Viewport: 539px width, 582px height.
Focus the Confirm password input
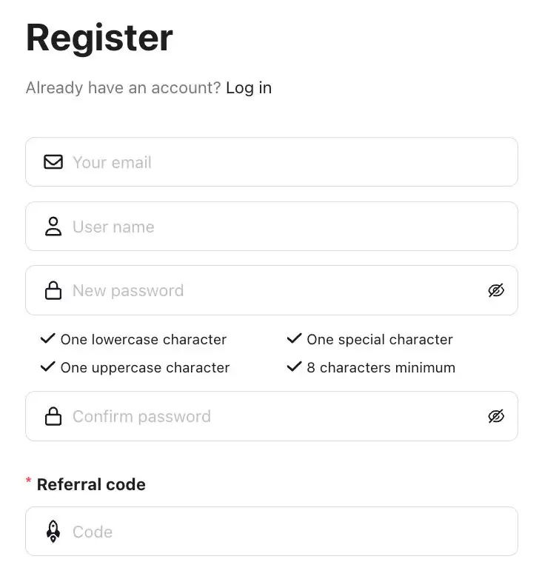tap(272, 416)
